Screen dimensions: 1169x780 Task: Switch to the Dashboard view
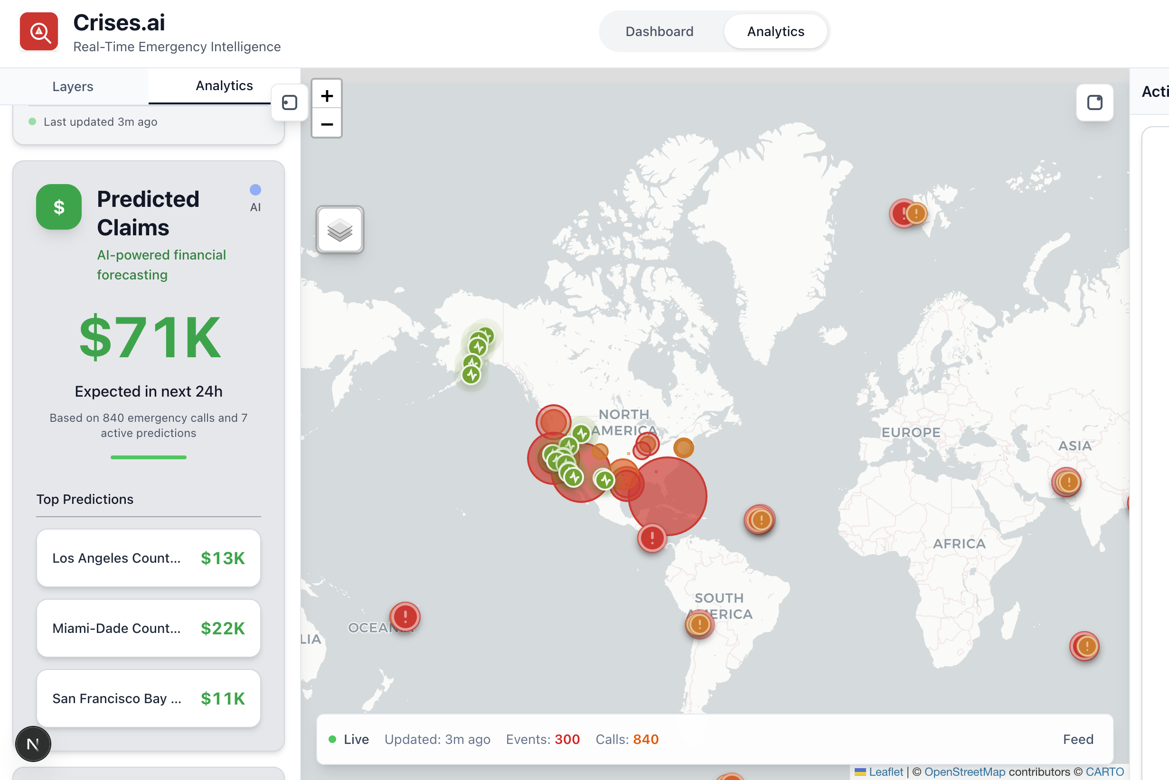pos(659,31)
